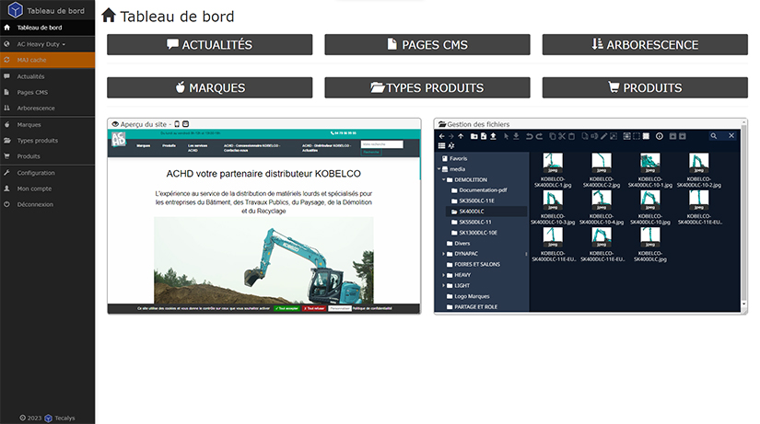Go forward in the file manager toolbar
The width and height of the screenshot is (760, 424).
point(451,136)
